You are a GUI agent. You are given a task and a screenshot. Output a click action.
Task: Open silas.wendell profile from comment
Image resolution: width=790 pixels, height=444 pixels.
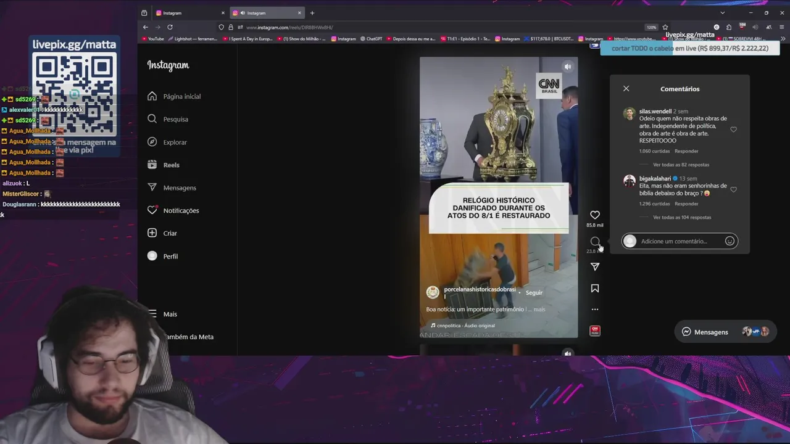[x=655, y=112]
